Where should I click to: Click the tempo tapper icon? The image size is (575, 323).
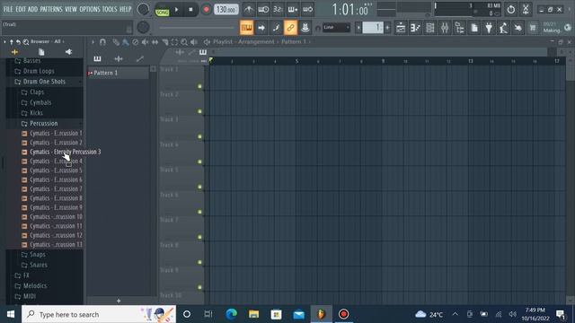503,28
